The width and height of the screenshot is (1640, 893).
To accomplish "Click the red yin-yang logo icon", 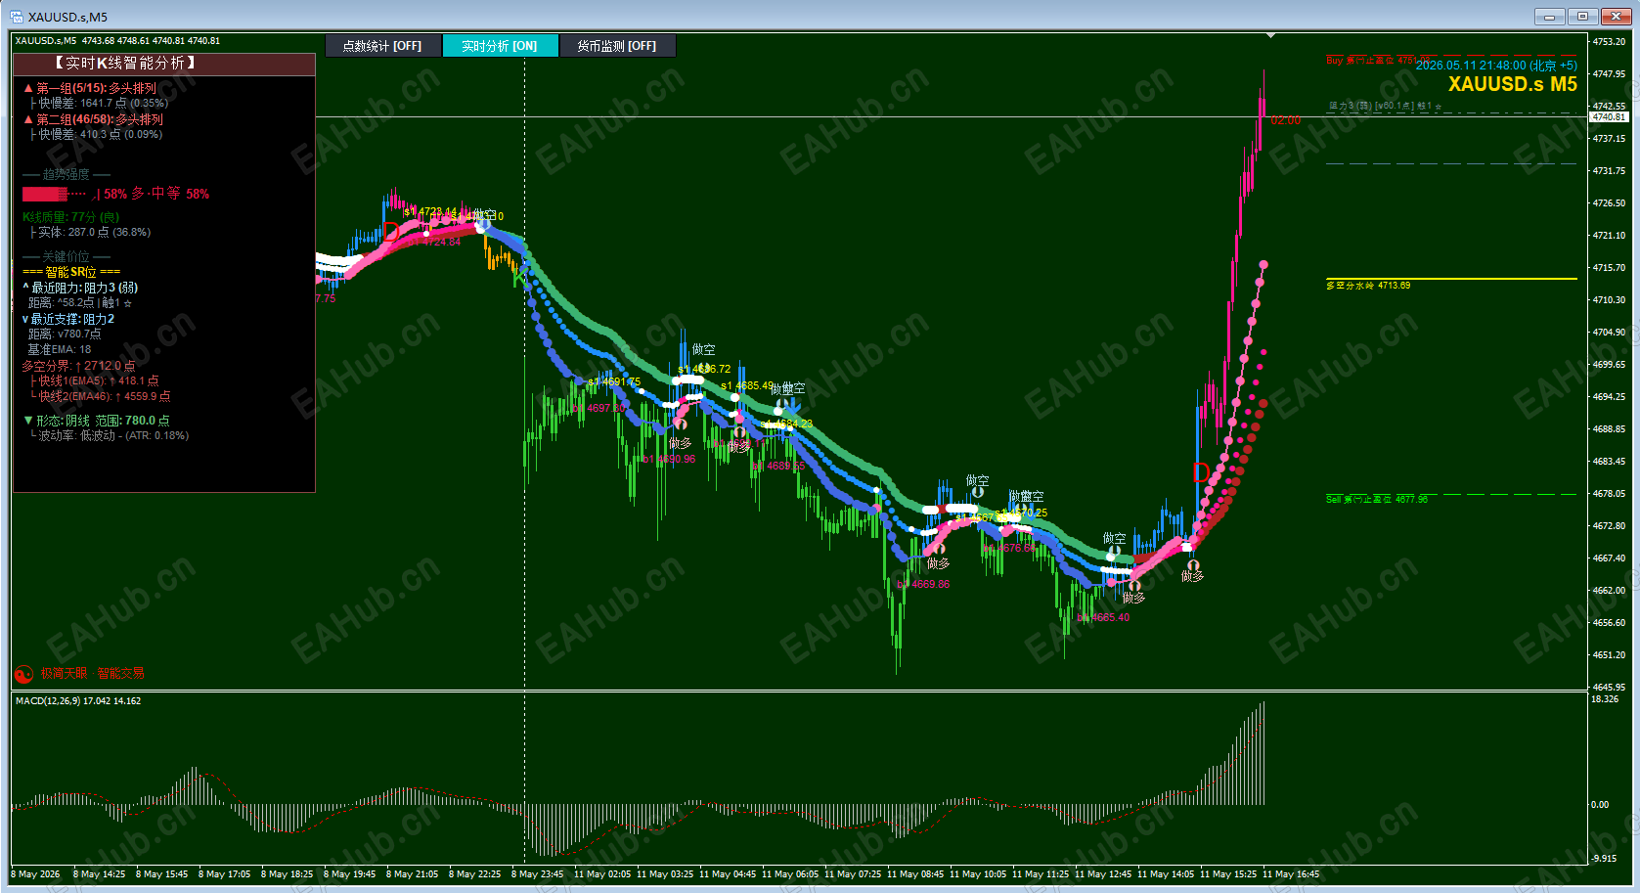I will pyautogui.click(x=23, y=674).
